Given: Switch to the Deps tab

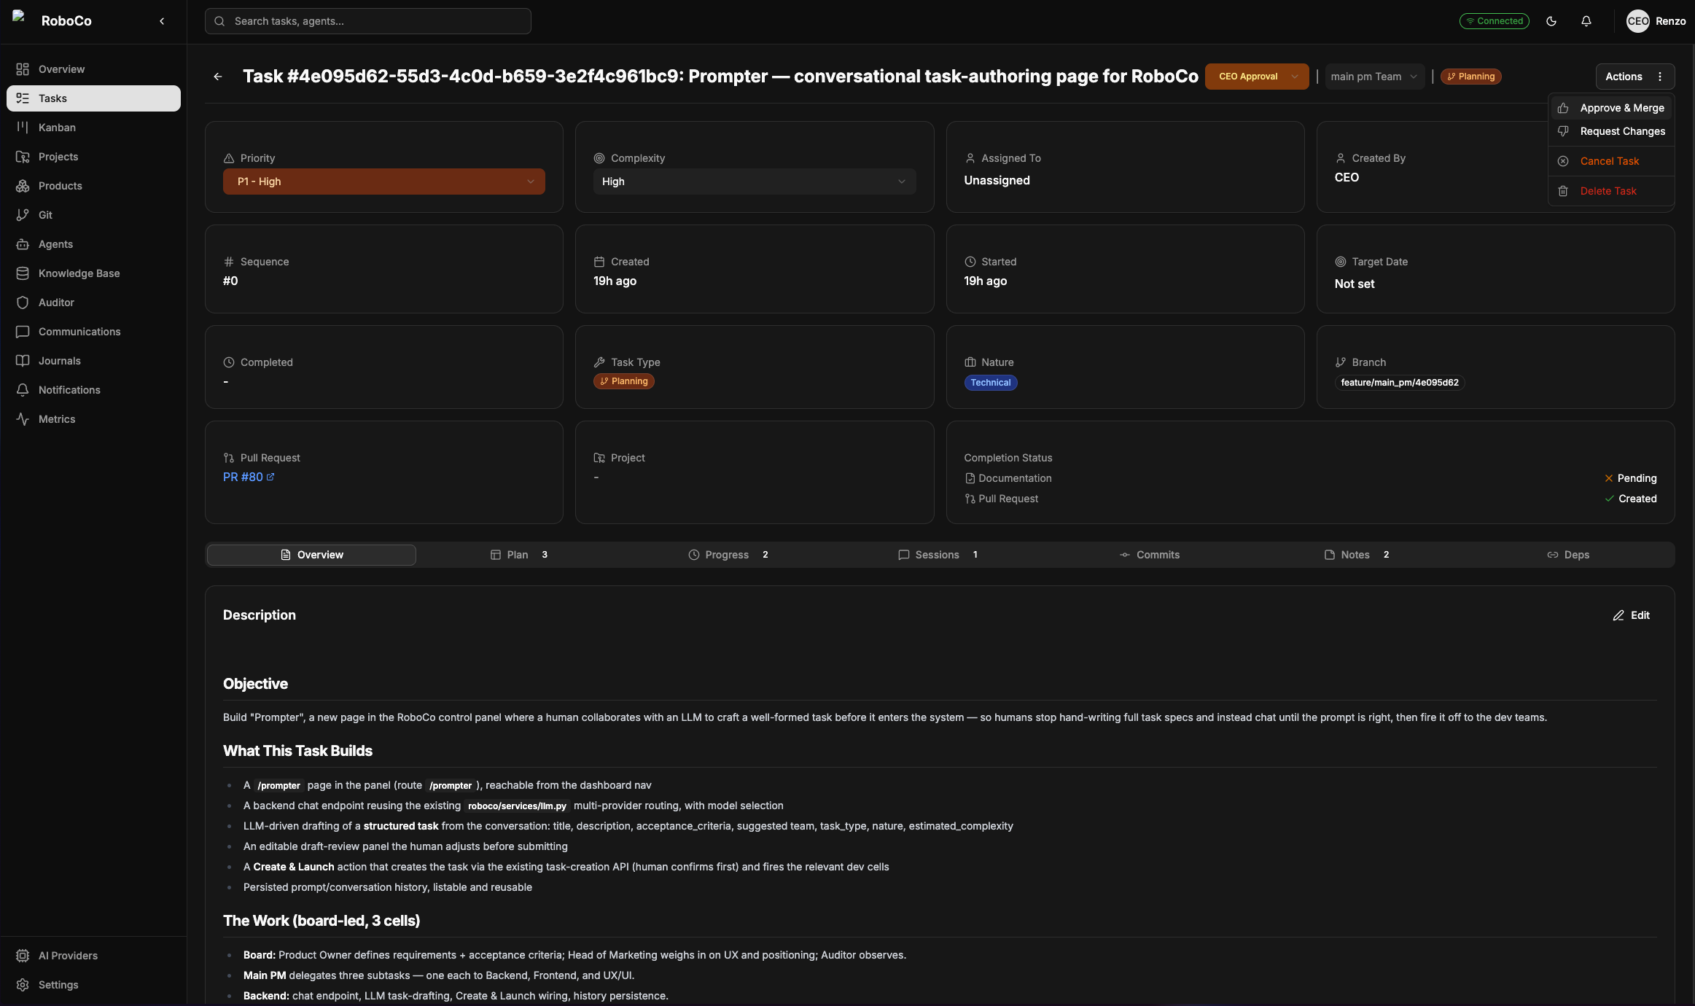Looking at the screenshot, I should (1568, 555).
